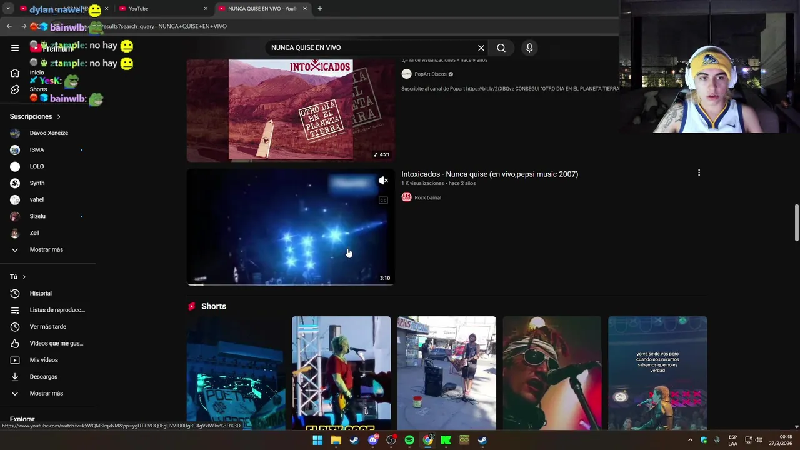Open the Windows Start menu
Screen dimensions: 800x450
click(x=317, y=440)
